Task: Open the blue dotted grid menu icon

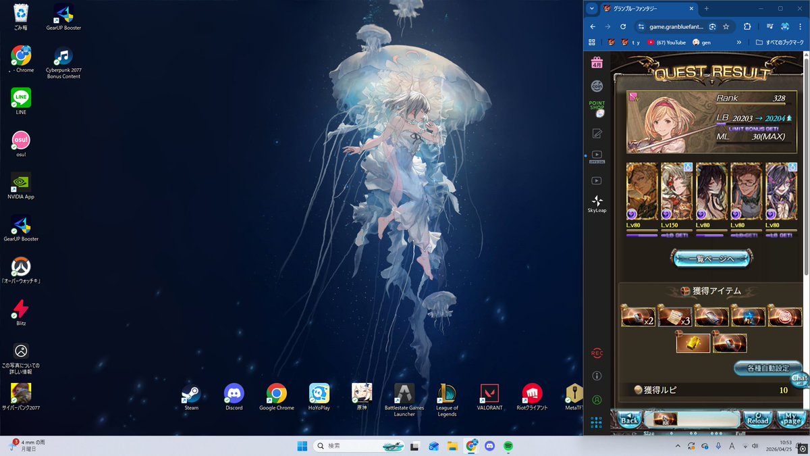Action: point(597,423)
